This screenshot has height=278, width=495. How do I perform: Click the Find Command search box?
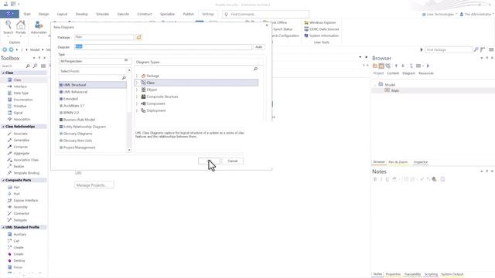coord(265,14)
